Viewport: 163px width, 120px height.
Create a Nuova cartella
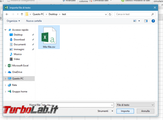(34, 21)
